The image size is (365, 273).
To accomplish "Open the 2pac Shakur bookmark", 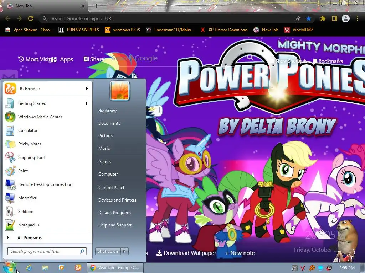I will pos(29,30).
